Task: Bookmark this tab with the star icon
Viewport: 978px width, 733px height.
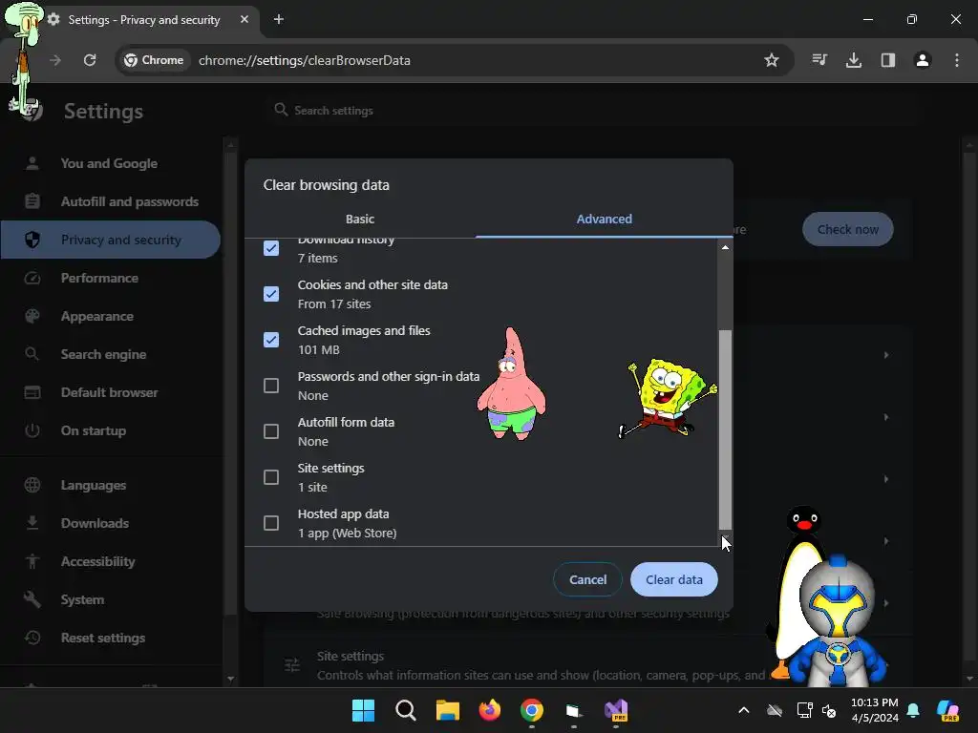Action: coord(772,60)
